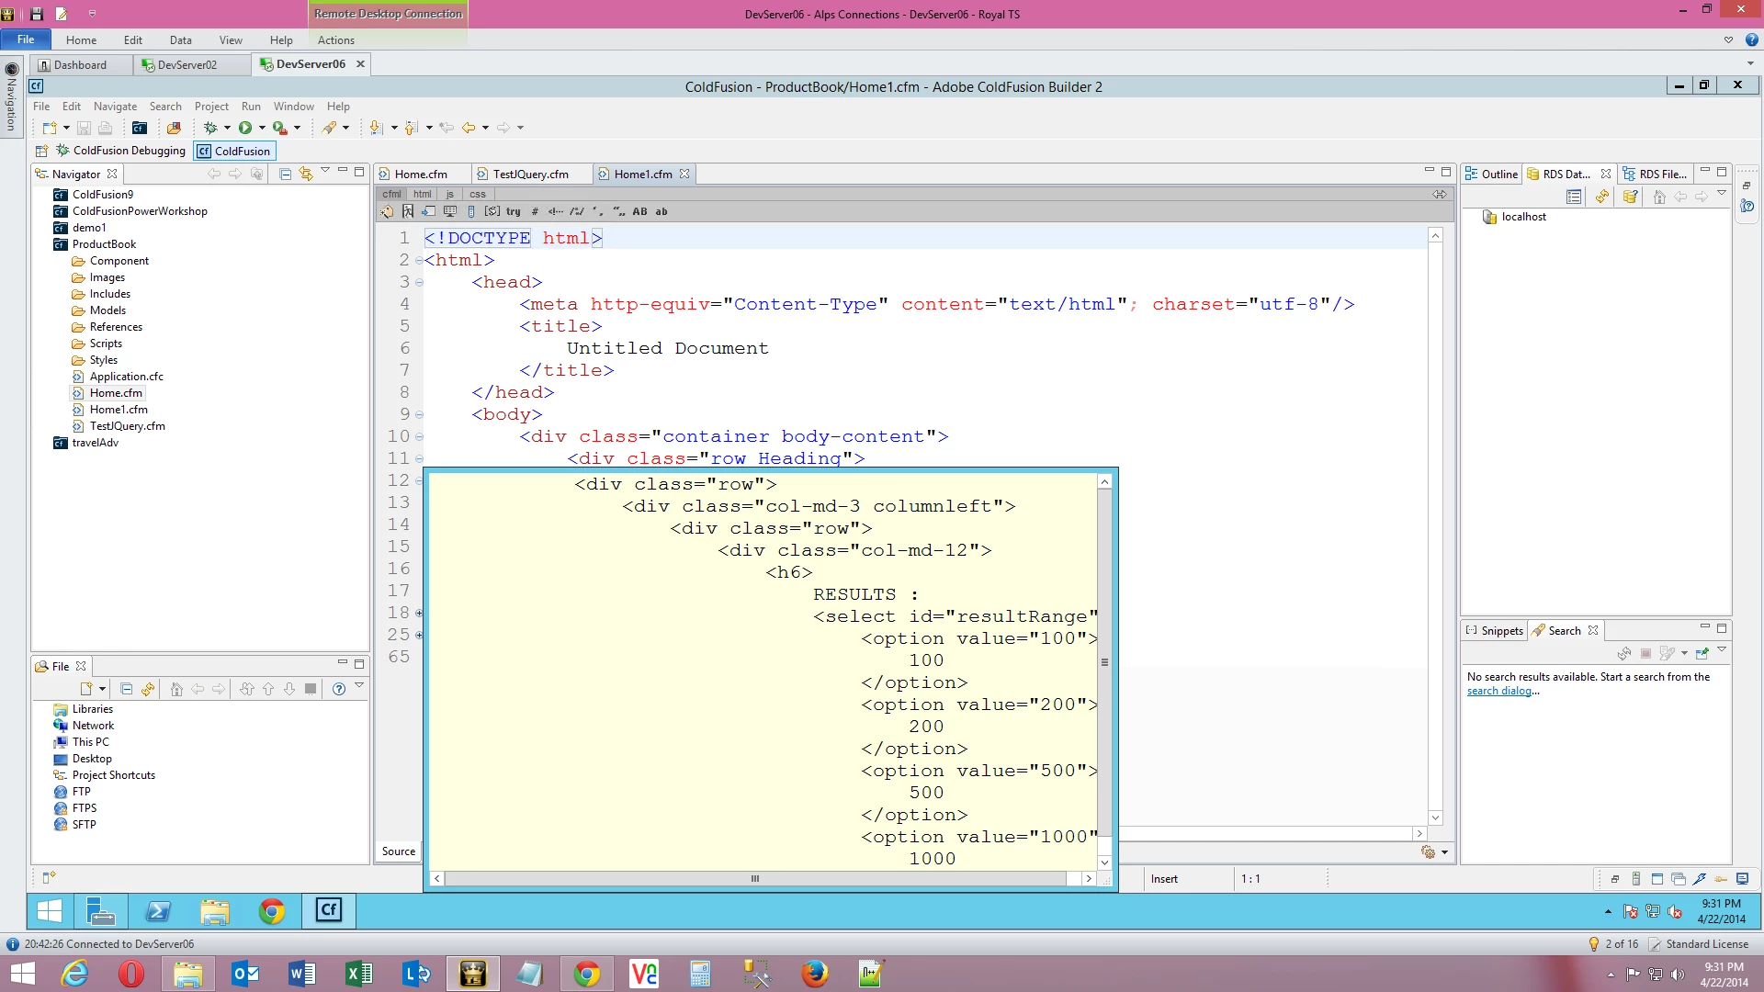Image resolution: width=1764 pixels, height=992 pixels.
Task: Open the Navigate menu
Action: [x=115, y=107]
